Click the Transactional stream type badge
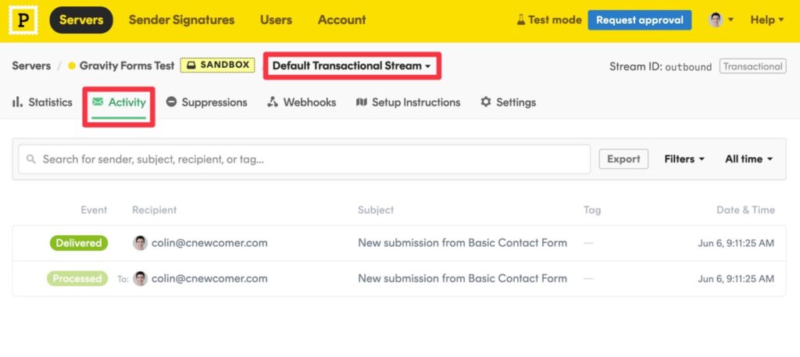This screenshot has height=357, width=800. click(x=752, y=66)
